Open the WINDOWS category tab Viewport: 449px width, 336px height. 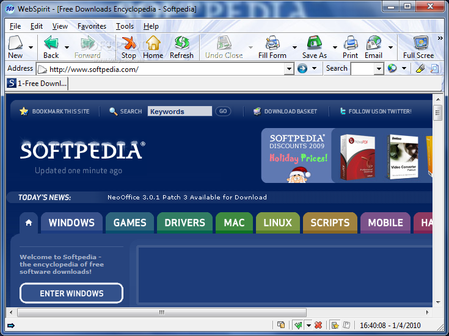click(x=71, y=223)
